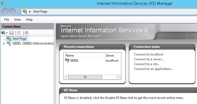The image size is (197, 104).
Task: Click 'Connect to a server...' link
Action: 149,59
